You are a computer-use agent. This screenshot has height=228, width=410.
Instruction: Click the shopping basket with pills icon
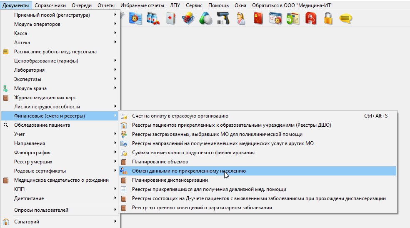[188, 19]
